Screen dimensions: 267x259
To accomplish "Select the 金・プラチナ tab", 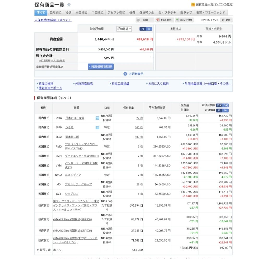I will coord(167,13).
